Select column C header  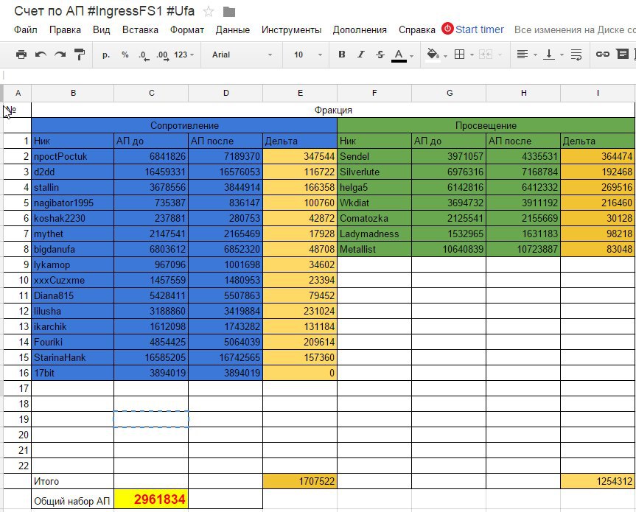click(x=151, y=94)
